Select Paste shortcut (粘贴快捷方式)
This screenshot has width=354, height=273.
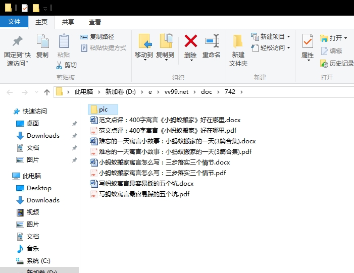coord(103,48)
